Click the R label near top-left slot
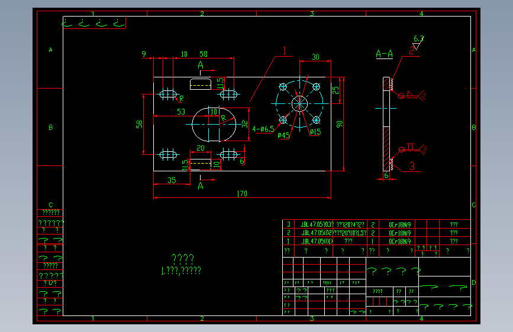Screen dimensions: 513x332 (181, 98)
